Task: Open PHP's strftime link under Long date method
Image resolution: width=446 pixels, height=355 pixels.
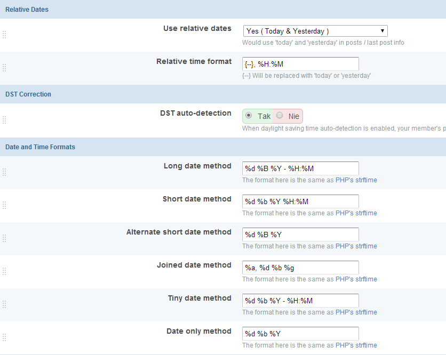Action: click(x=356, y=180)
